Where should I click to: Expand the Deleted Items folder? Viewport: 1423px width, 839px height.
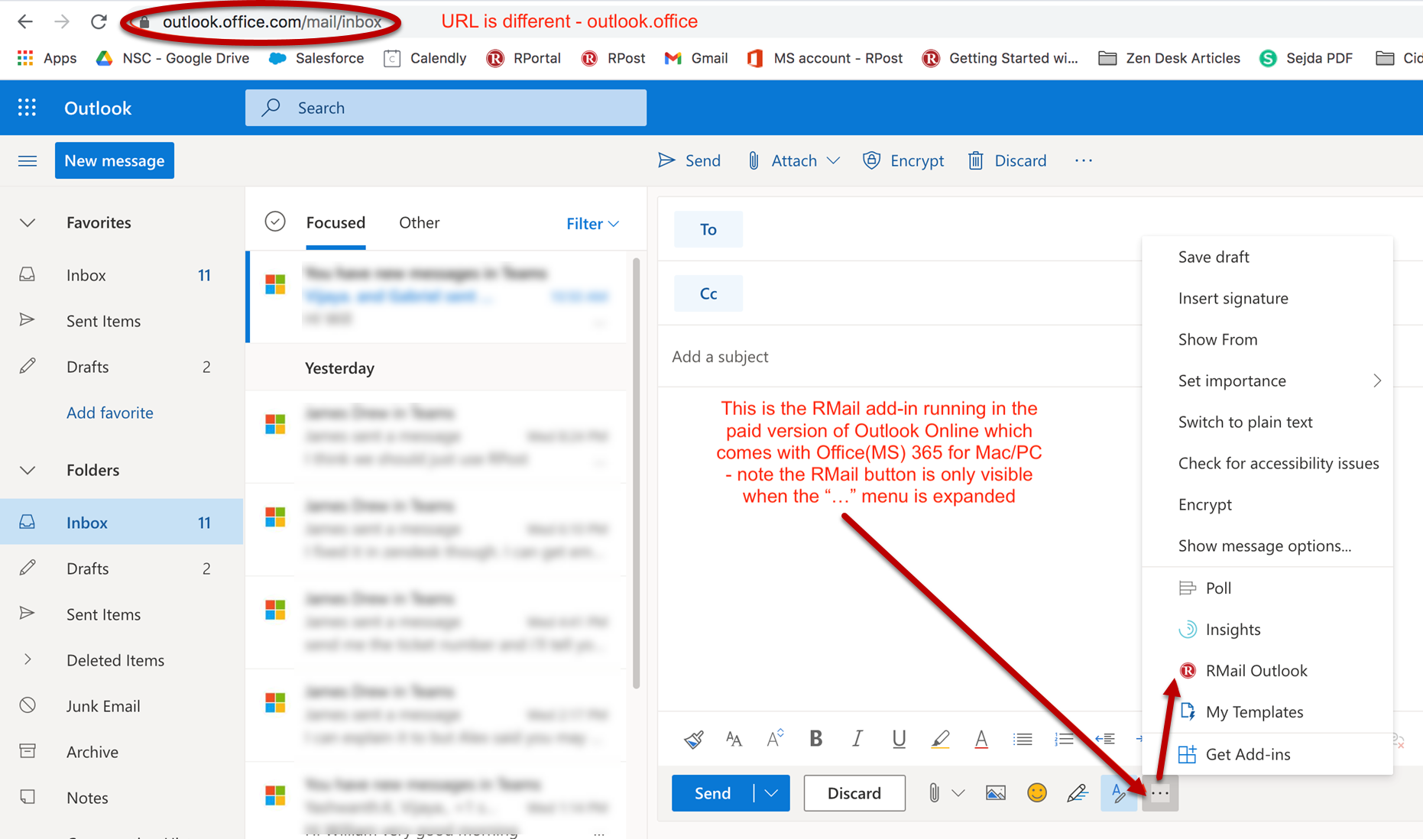tap(28, 659)
